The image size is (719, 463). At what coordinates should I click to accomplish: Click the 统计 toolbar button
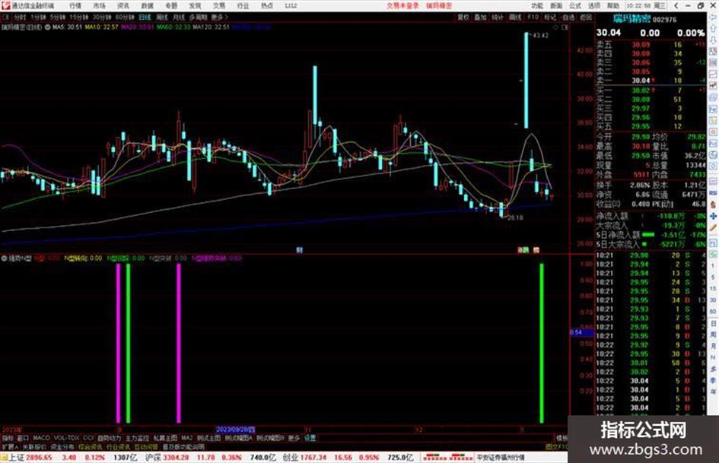pos(498,17)
